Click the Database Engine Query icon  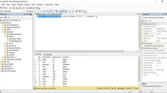coord(10,8)
